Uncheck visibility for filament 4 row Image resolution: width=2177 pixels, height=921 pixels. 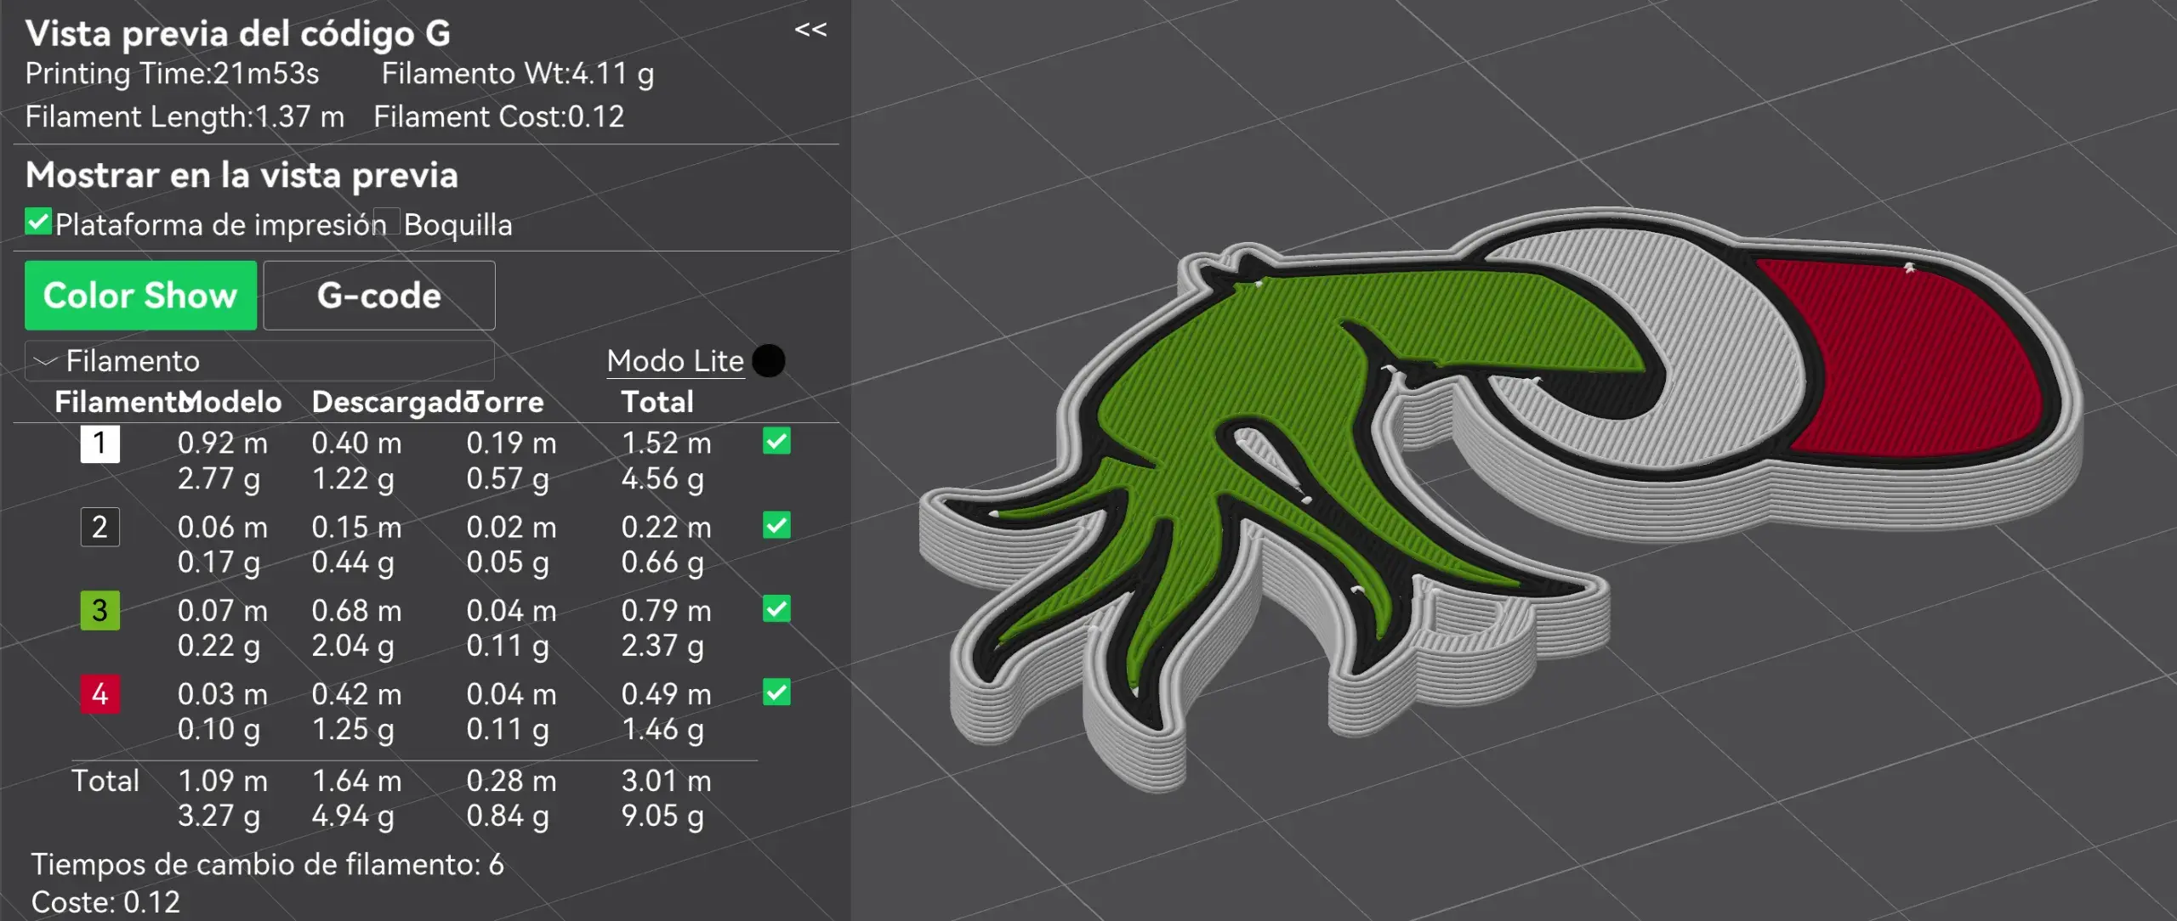(776, 692)
